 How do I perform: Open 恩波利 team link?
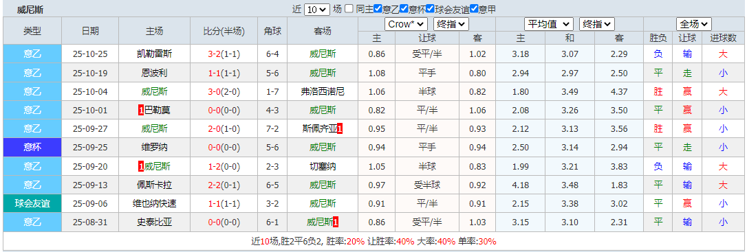pos(154,73)
